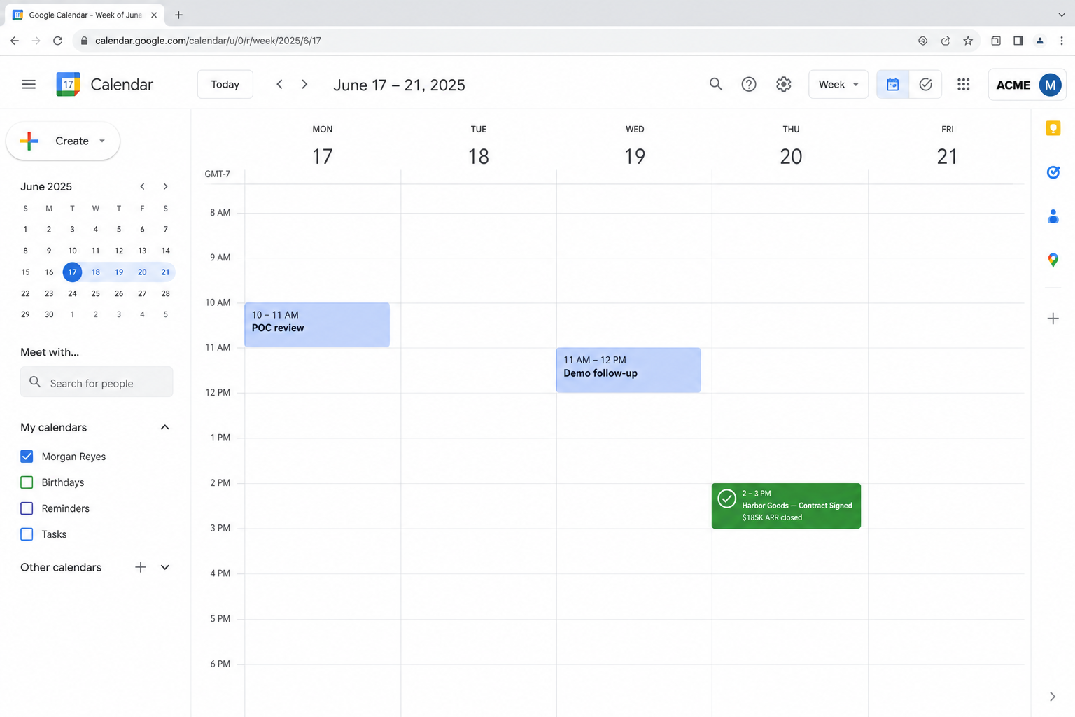Image resolution: width=1075 pixels, height=717 pixels.
Task: Get add-ons plus icon in side panel
Action: (x=1053, y=319)
